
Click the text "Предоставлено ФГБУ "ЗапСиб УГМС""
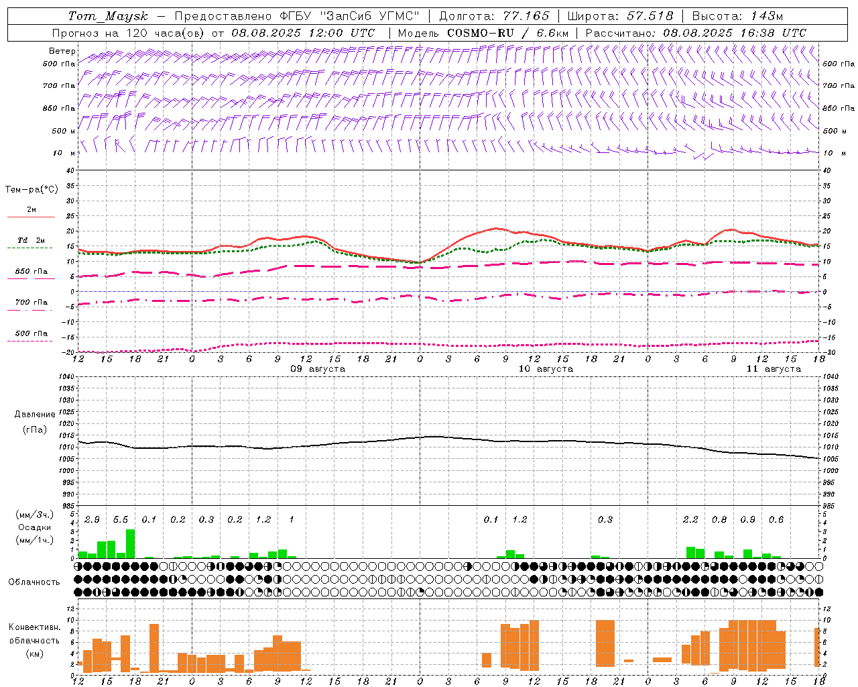298,16
